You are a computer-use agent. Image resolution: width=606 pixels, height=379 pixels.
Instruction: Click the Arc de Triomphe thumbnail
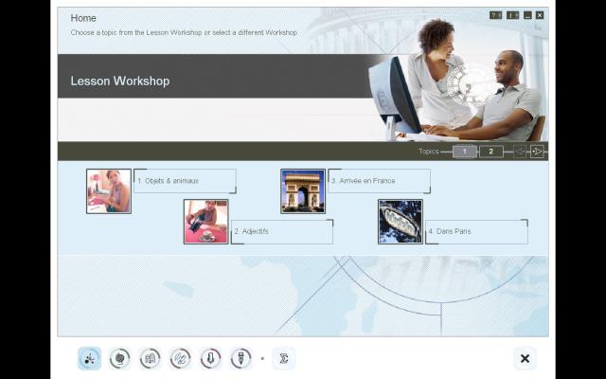click(x=303, y=191)
